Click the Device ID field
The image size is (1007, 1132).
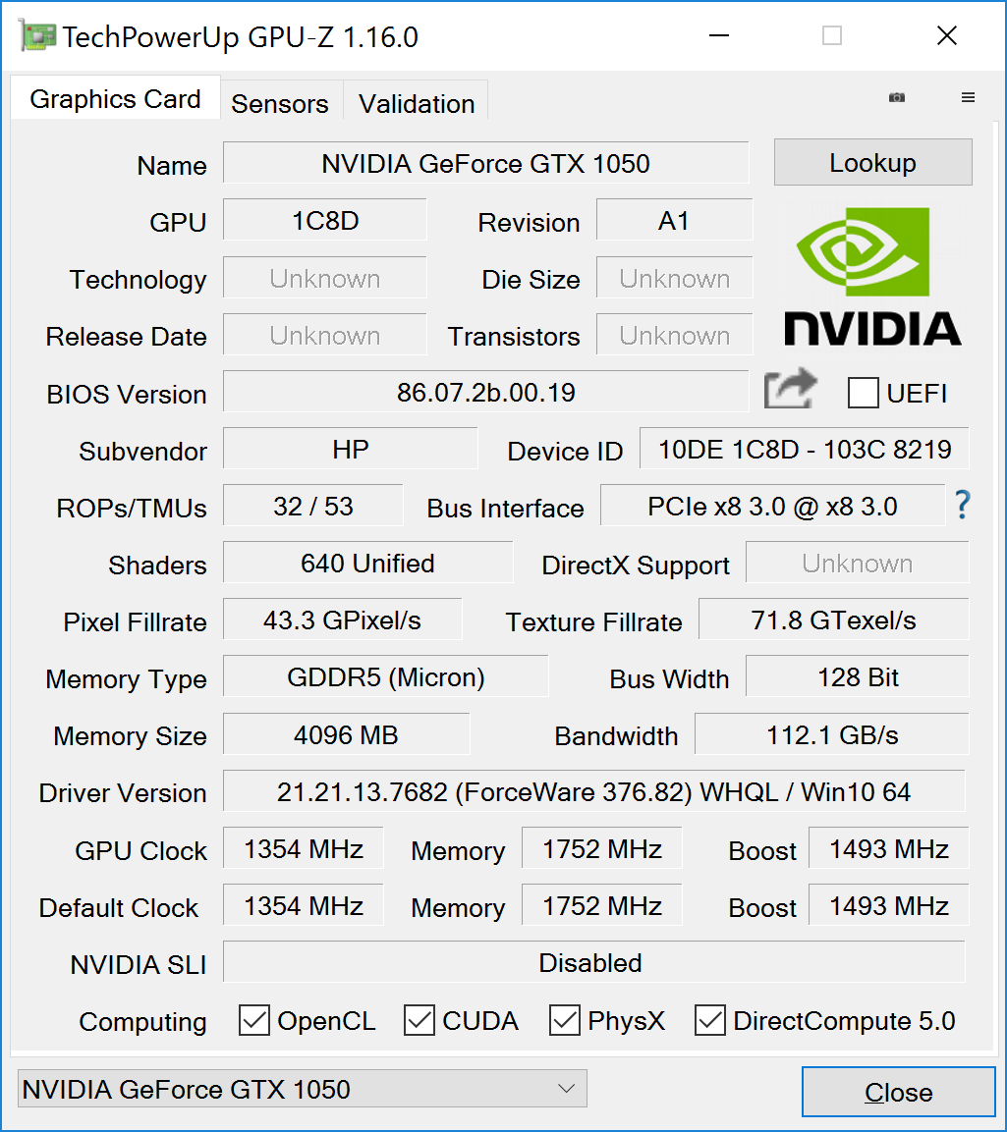click(x=804, y=450)
